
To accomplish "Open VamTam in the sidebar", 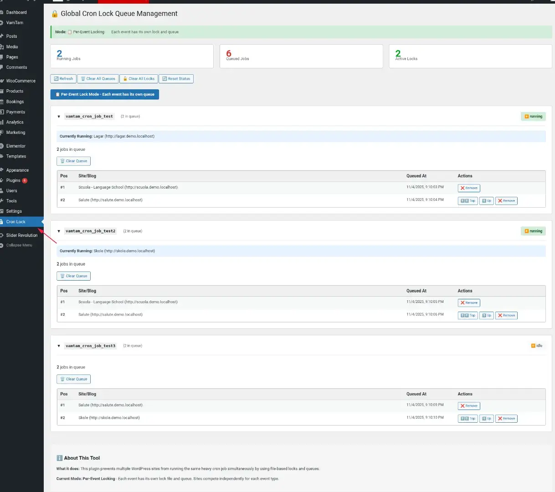I will pyautogui.click(x=15, y=23).
